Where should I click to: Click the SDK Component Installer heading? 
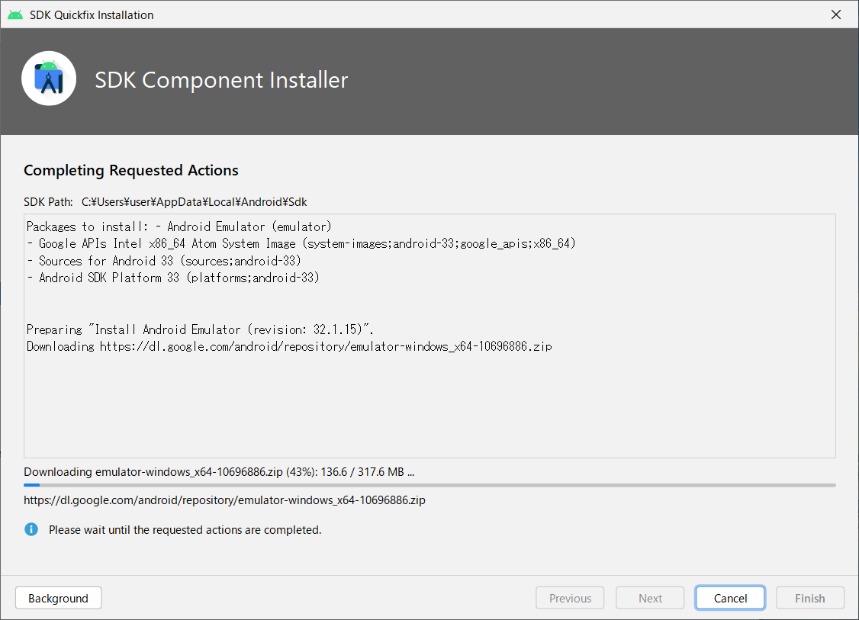click(221, 79)
